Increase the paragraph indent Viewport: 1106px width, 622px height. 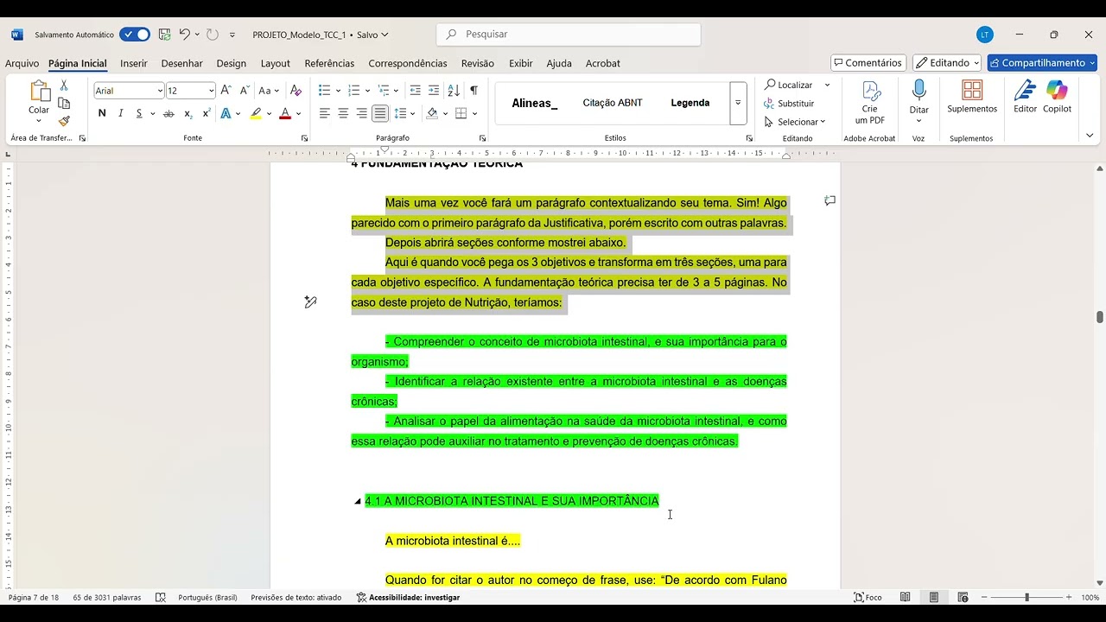tap(434, 90)
